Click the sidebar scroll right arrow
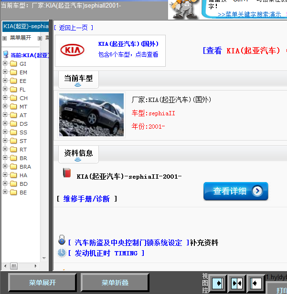The width and height of the screenshot is (287, 294). point(35,266)
